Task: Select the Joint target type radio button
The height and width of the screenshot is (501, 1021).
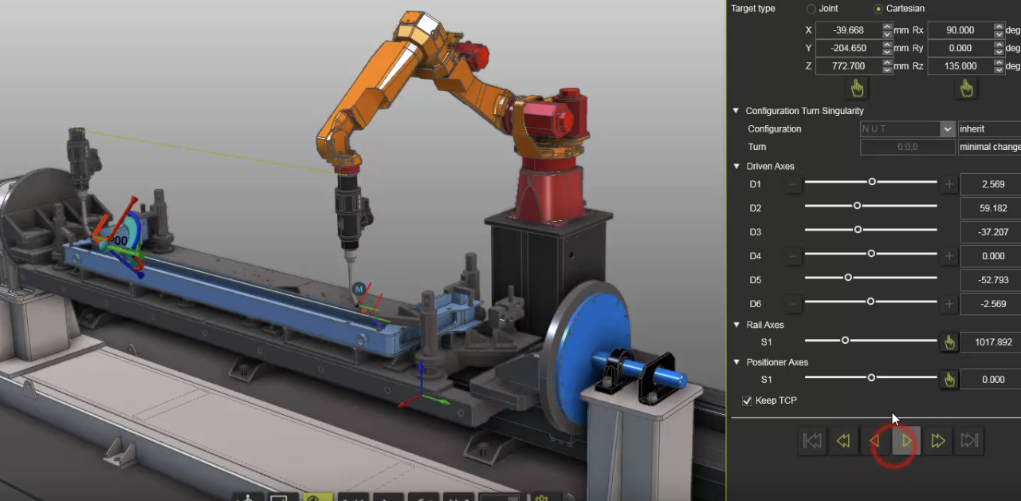Action: coord(811,9)
